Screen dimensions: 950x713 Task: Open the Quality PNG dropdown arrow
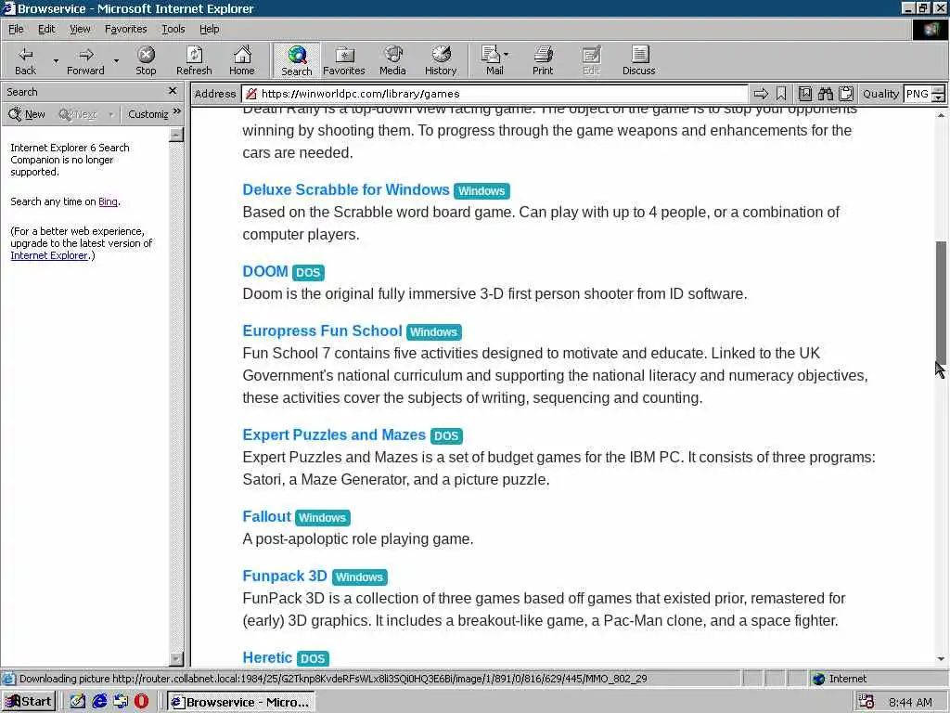tap(939, 97)
